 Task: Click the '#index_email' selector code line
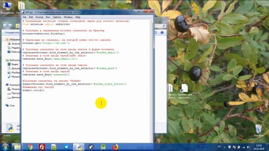point(70,52)
